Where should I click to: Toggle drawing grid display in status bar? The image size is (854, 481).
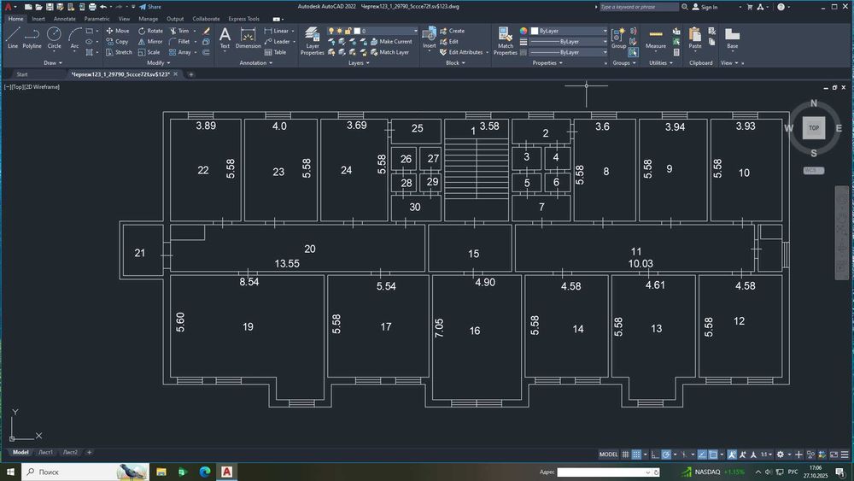point(626,454)
